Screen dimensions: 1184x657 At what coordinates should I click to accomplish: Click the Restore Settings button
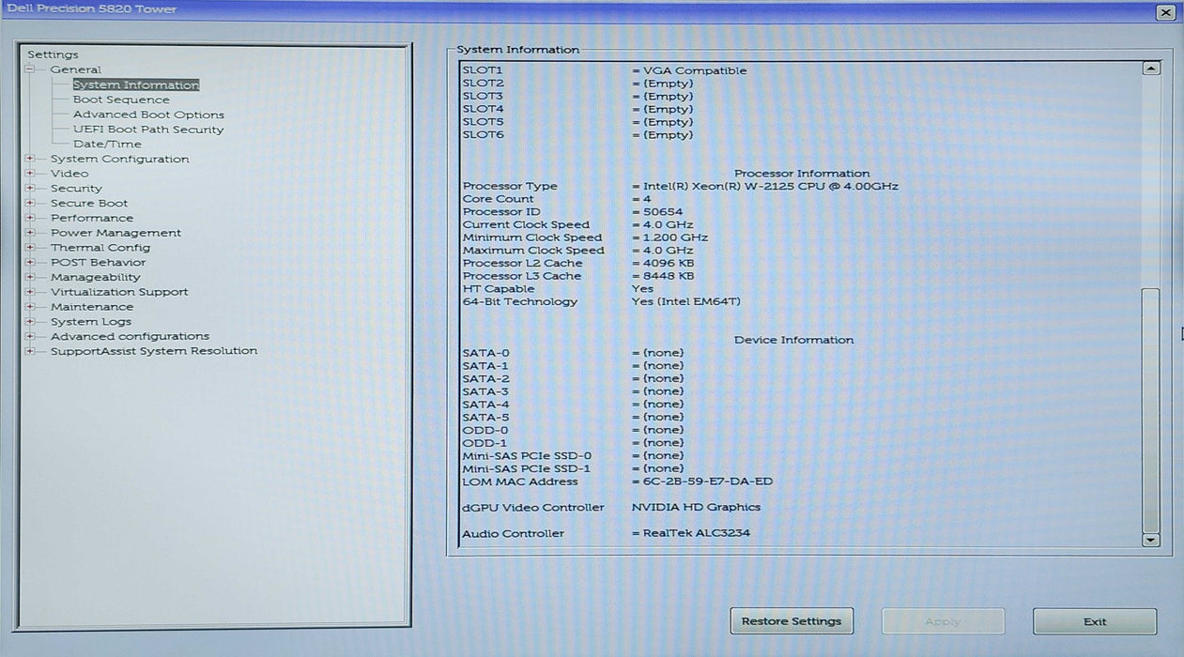[x=791, y=621]
